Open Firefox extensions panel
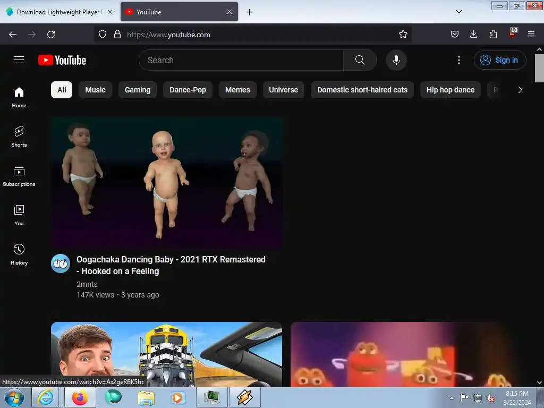The width and height of the screenshot is (544, 408). [493, 35]
